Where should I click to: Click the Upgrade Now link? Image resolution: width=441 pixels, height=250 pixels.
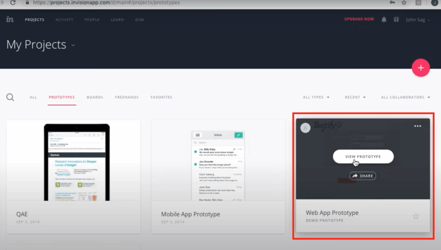click(x=359, y=19)
